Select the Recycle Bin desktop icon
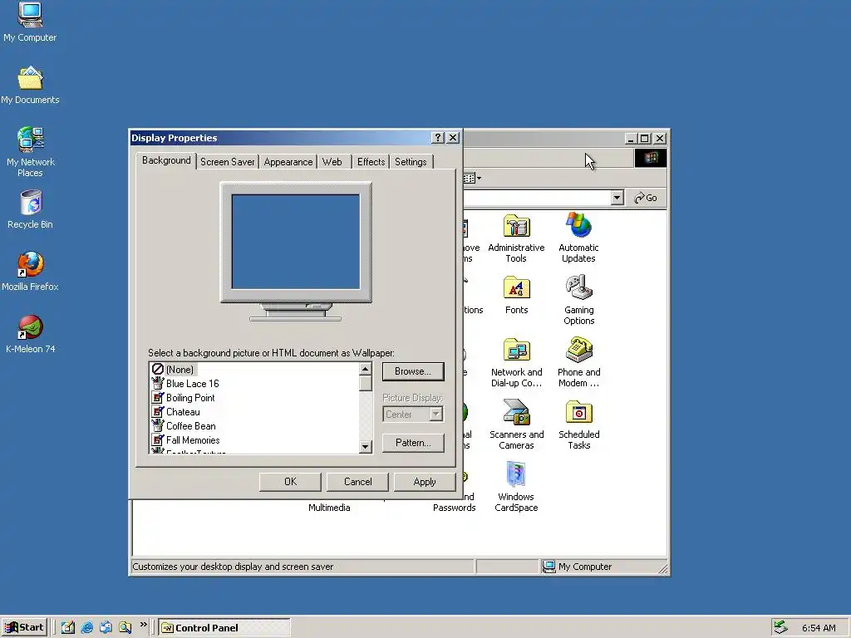851x638 pixels. (x=30, y=209)
